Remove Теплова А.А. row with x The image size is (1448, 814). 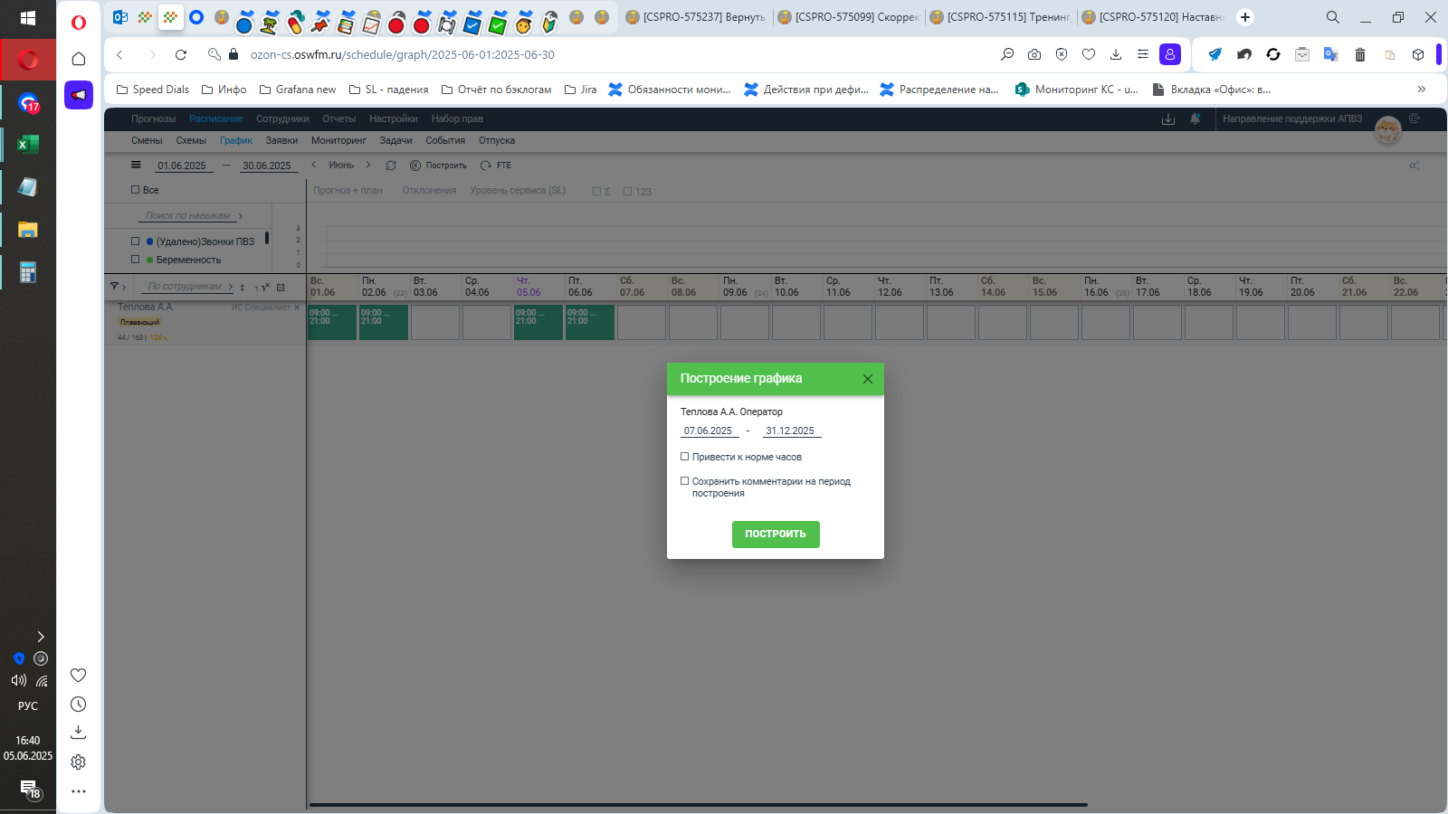tap(297, 308)
